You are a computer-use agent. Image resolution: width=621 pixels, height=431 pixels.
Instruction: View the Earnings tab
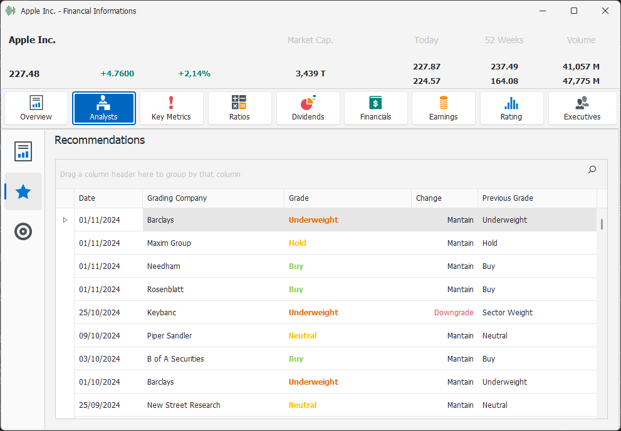pos(443,108)
